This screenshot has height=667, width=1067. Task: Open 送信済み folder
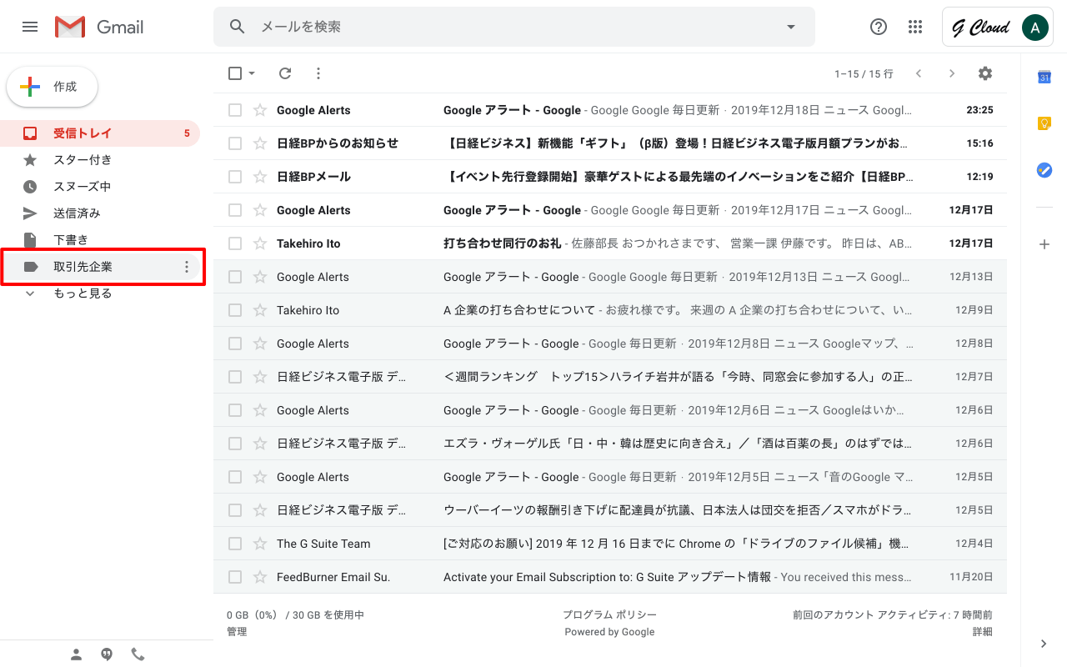pyautogui.click(x=100, y=213)
